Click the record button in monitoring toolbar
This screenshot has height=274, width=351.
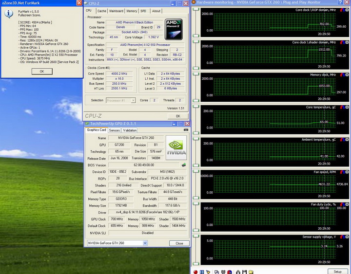(195, 272)
